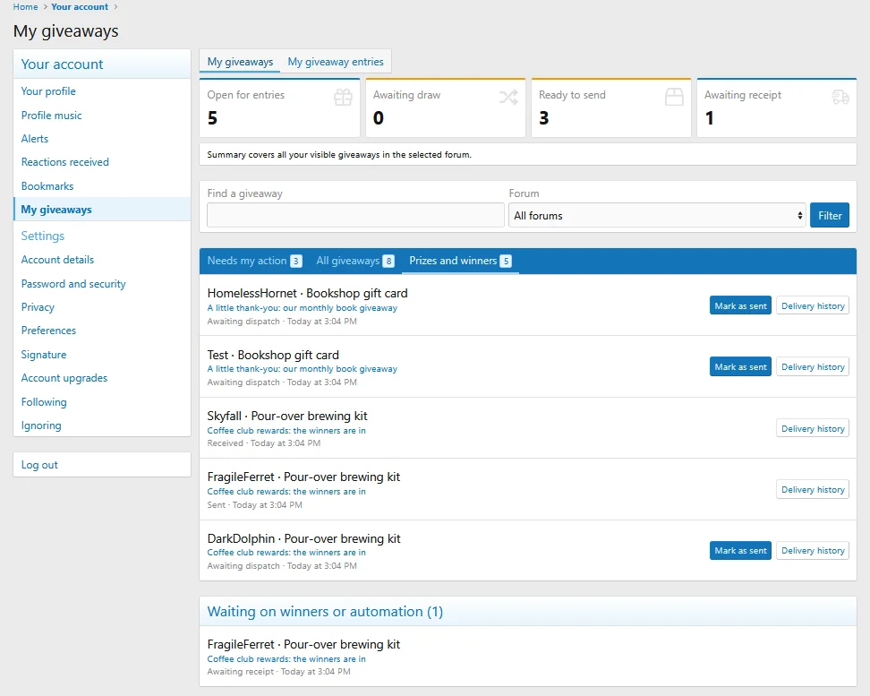Apply the Filter button
This screenshot has width=870, height=696.
tap(830, 216)
